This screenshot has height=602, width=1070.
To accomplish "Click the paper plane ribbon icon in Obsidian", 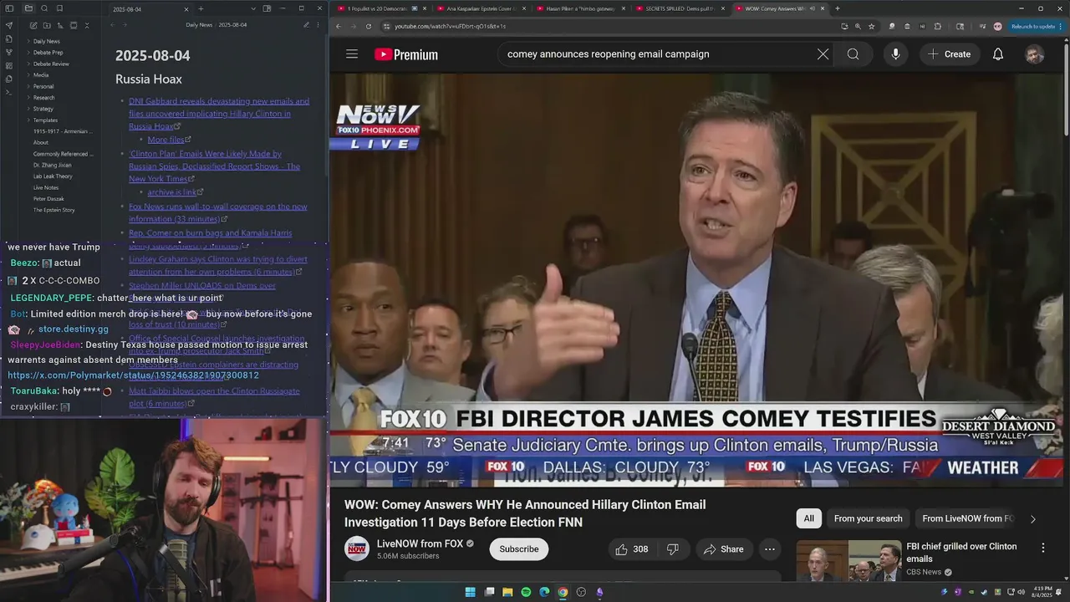I will tap(9, 25).
